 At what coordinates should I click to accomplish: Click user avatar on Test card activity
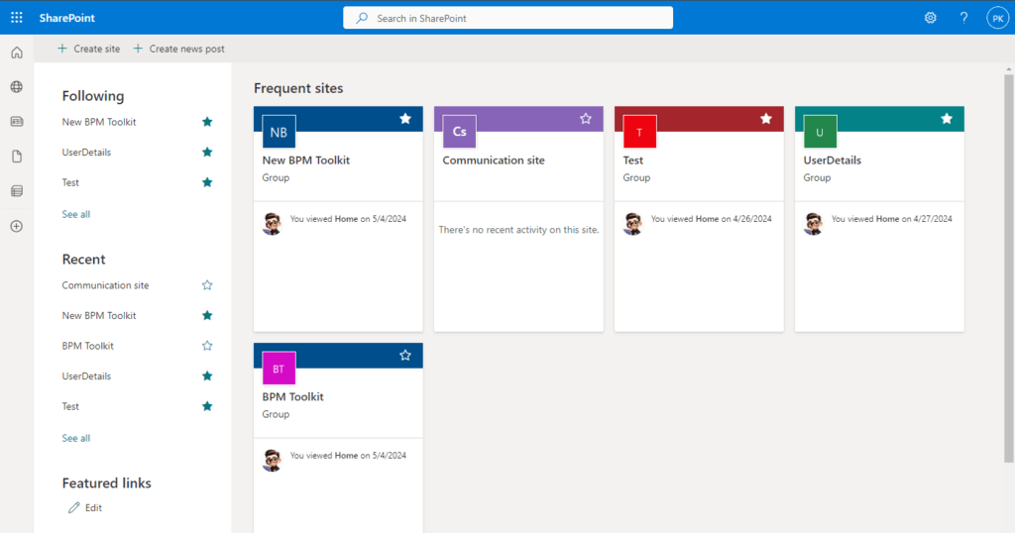pos(633,224)
